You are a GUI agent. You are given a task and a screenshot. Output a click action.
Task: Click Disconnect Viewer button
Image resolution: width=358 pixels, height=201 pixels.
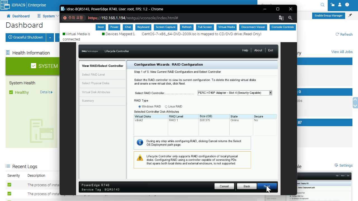(x=253, y=27)
